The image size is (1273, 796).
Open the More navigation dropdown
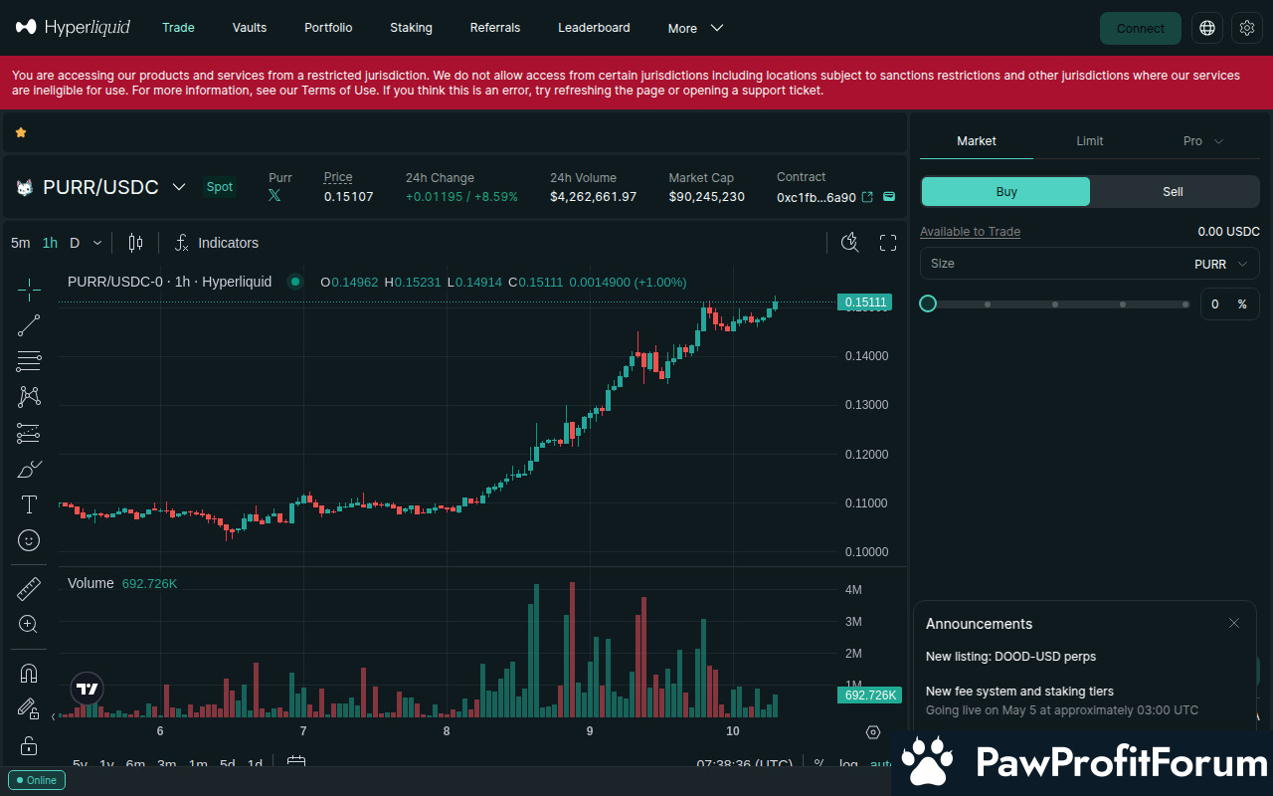pyautogui.click(x=695, y=28)
